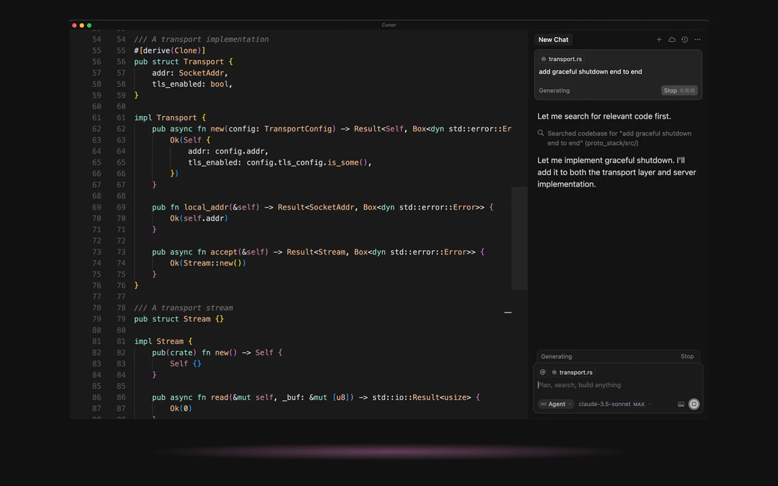778x486 pixels.
Task: Click the 'impl Stream {' line
Action: point(163,341)
